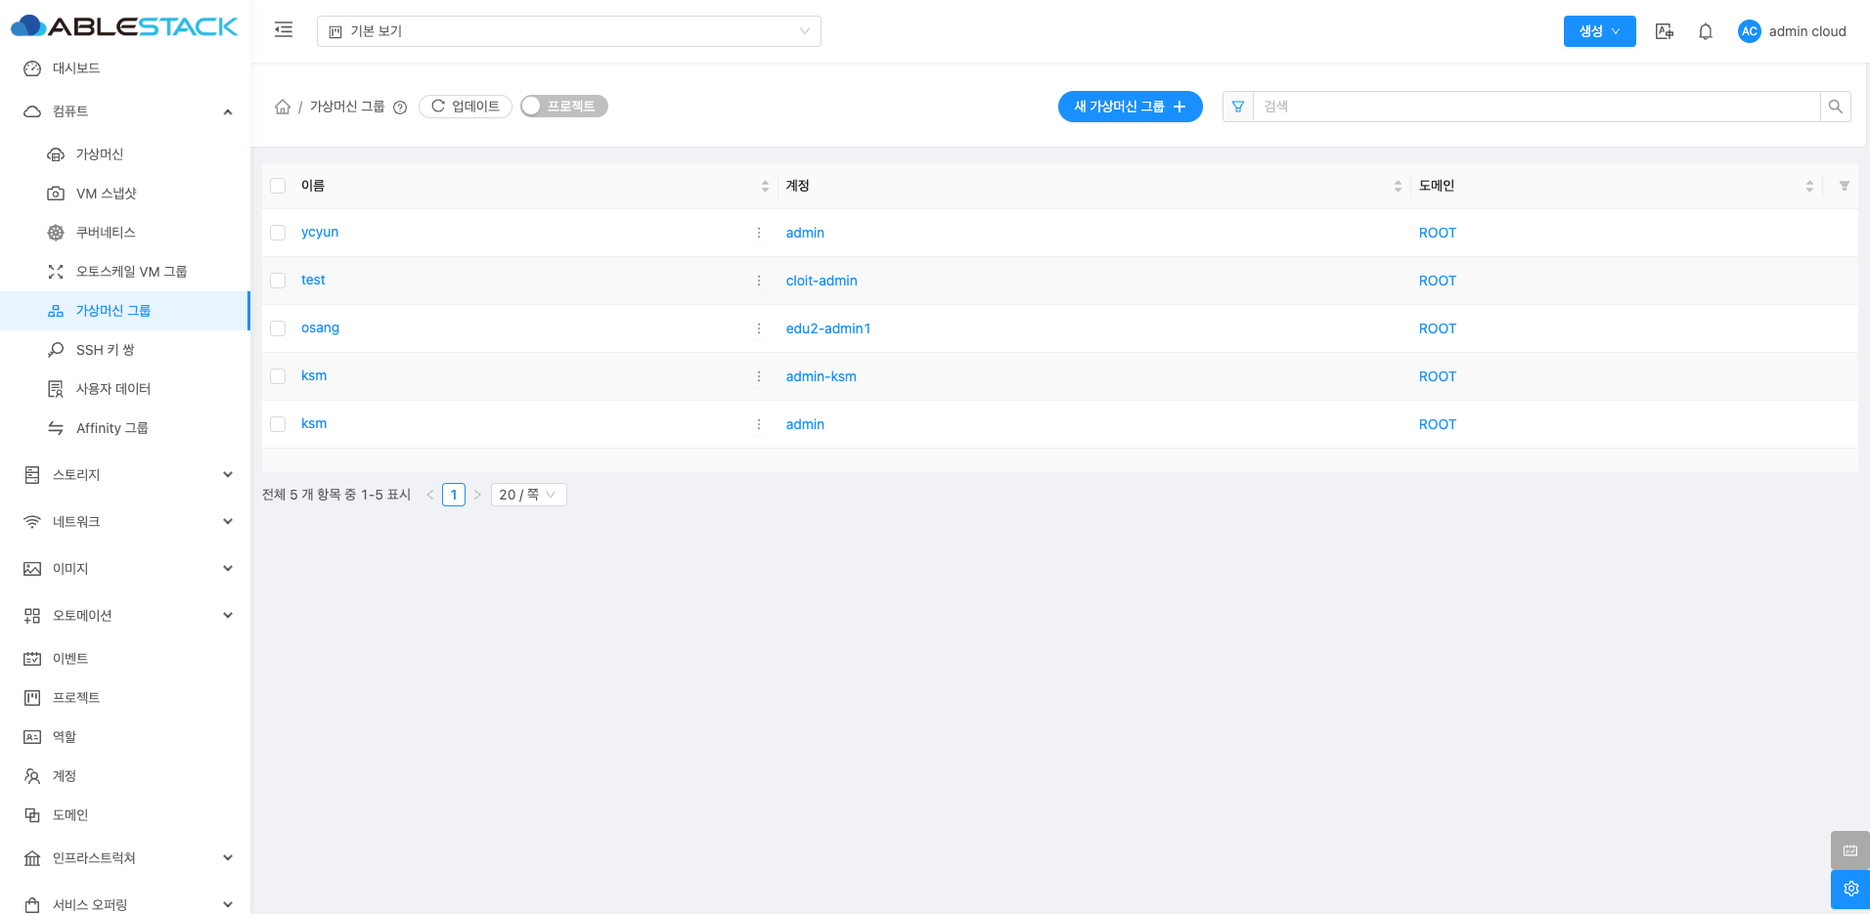This screenshot has width=1870, height=914.
Task: Collapse the sidebar menu fold icon
Action: click(x=284, y=30)
